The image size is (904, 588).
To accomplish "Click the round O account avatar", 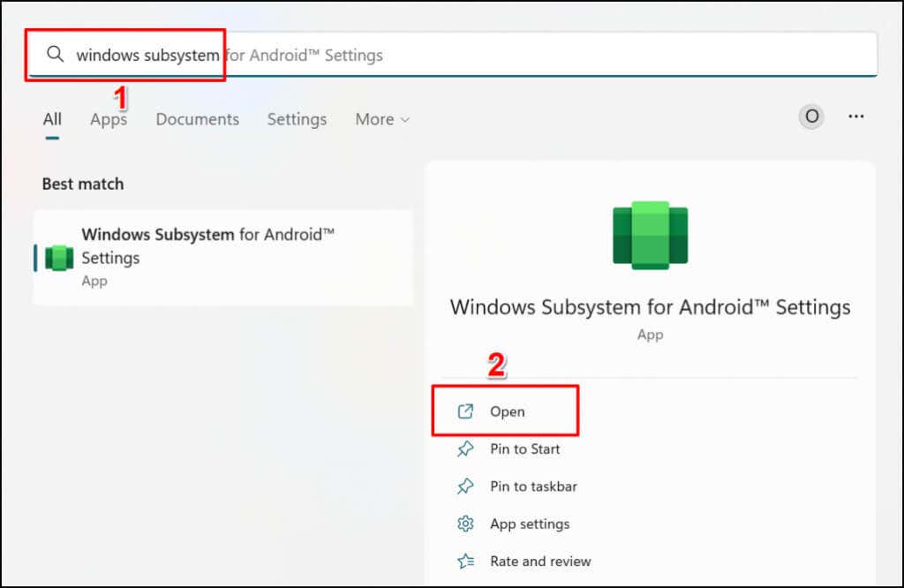I will [x=812, y=117].
